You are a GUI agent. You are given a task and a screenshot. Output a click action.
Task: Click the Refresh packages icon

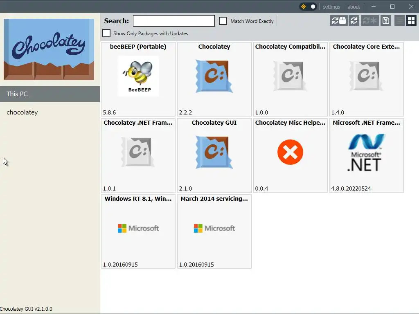[354, 20]
